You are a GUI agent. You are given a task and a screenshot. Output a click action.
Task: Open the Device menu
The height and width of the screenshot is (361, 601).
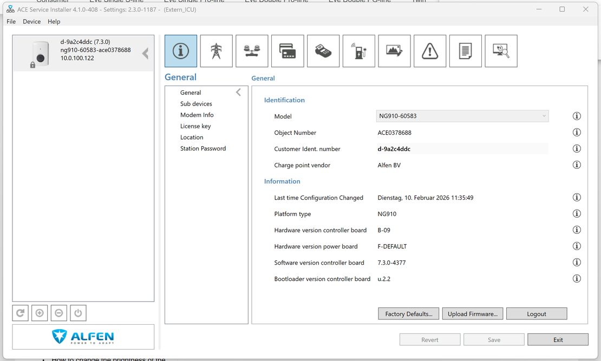[31, 22]
